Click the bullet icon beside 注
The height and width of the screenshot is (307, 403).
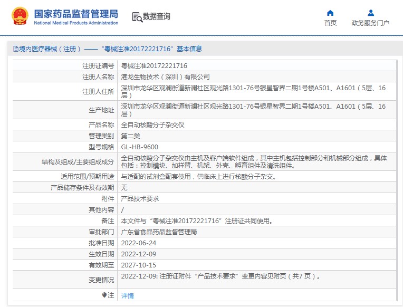tap(104, 295)
